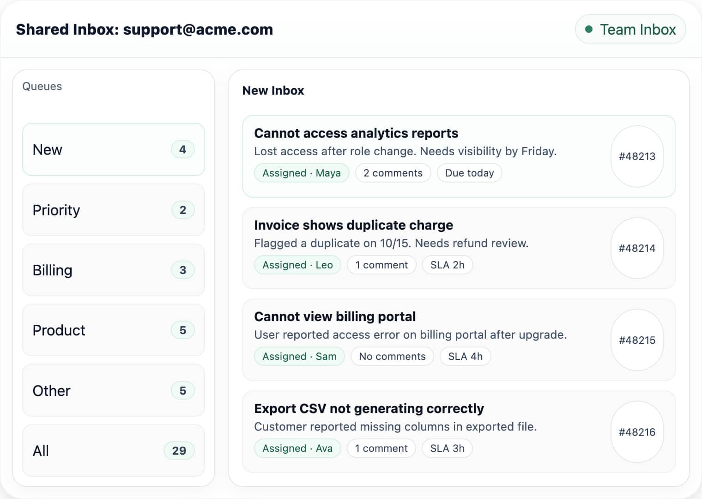Open ticket number #48214
Screen dimensions: 702x499
coord(637,248)
